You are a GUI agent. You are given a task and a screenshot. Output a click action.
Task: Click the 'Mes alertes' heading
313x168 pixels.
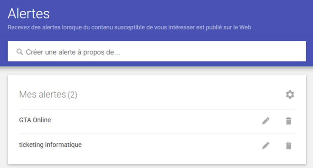[42, 95]
